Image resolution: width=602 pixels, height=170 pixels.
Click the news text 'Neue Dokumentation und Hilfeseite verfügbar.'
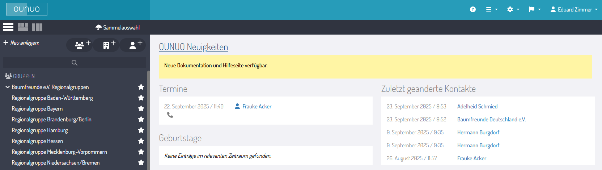[x=216, y=66]
